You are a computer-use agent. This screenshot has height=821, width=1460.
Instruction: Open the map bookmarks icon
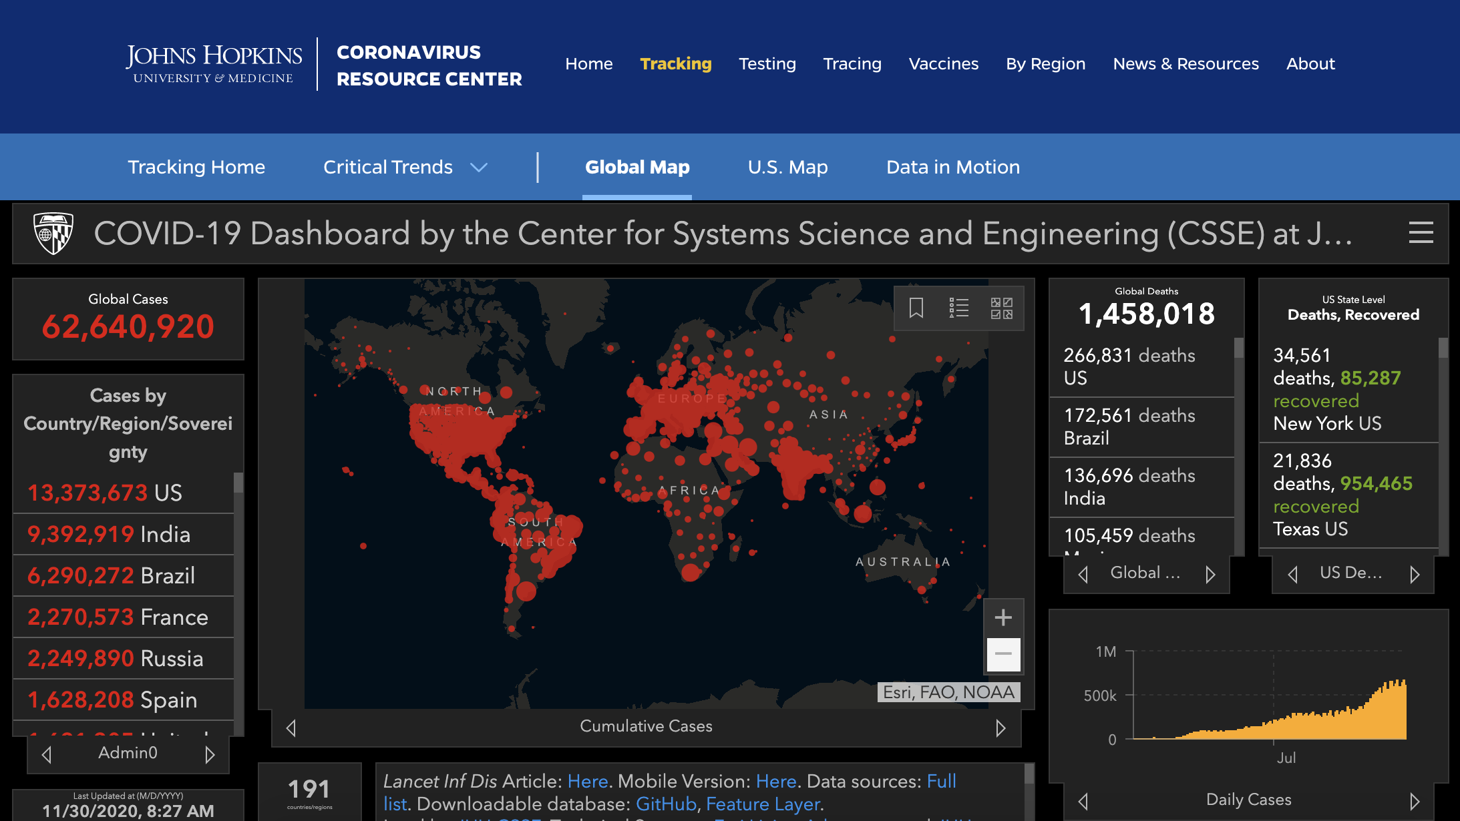pos(916,308)
